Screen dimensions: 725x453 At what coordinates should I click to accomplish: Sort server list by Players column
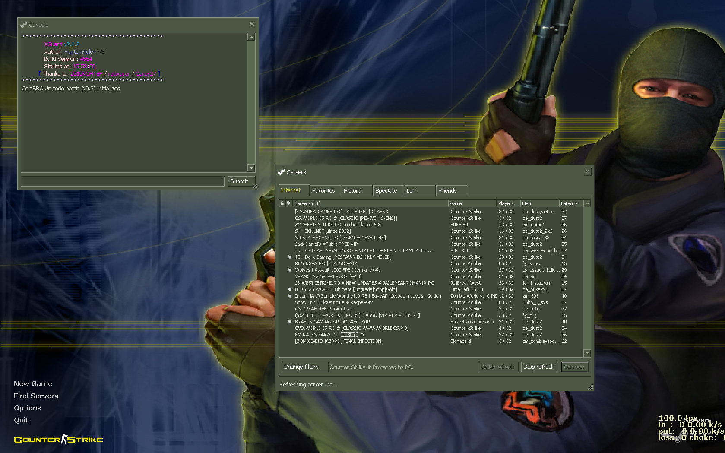507,203
